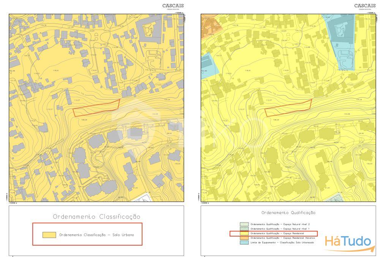Select the red-outlined plot on the right map
The width and height of the screenshot is (380, 257).
coord(287,108)
